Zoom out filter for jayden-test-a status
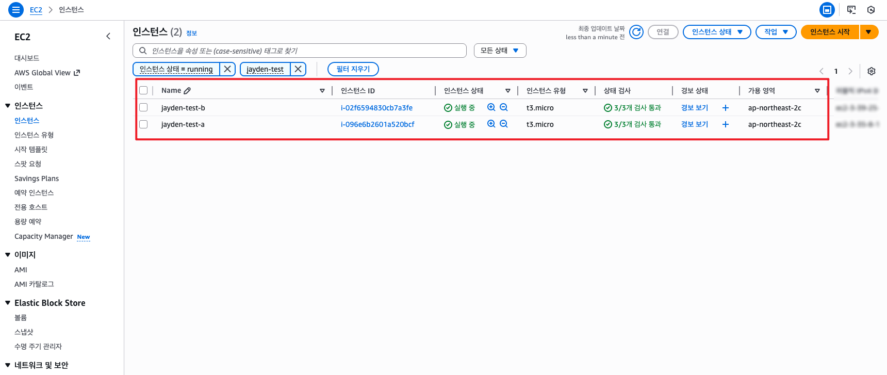Image resolution: width=887 pixels, height=375 pixels. coord(504,124)
